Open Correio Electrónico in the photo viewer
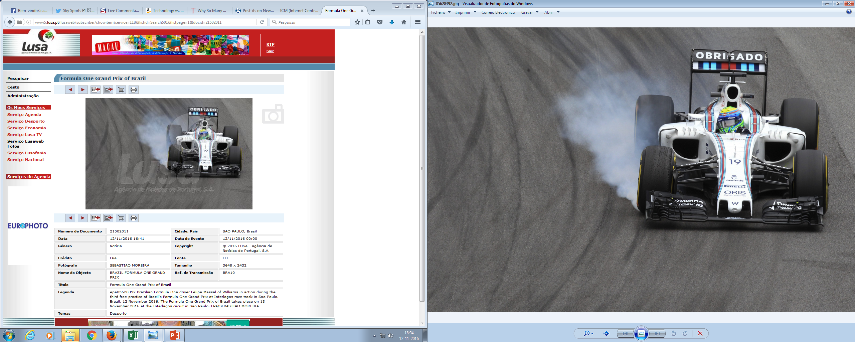 (498, 12)
